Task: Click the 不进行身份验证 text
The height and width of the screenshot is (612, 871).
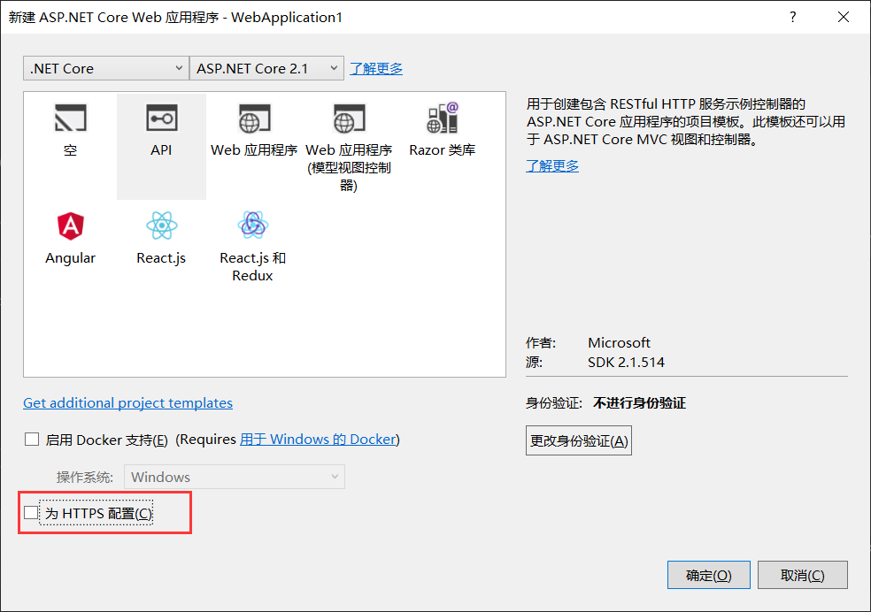Action: click(x=639, y=402)
